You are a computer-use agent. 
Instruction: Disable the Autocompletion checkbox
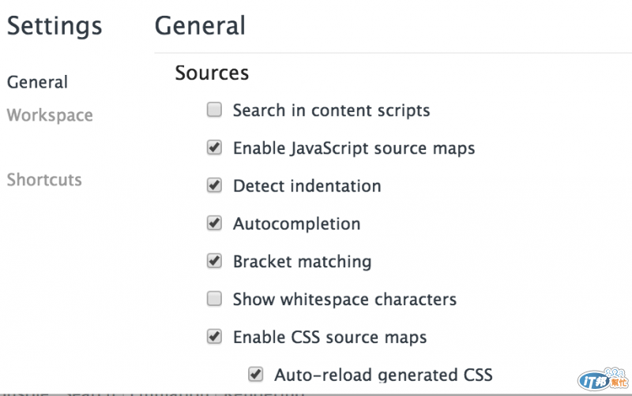(x=214, y=223)
